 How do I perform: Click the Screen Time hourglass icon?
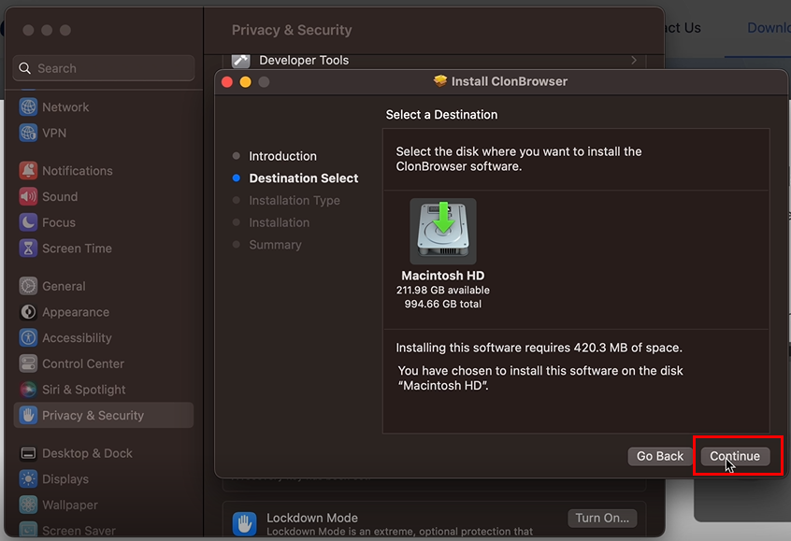28,248
